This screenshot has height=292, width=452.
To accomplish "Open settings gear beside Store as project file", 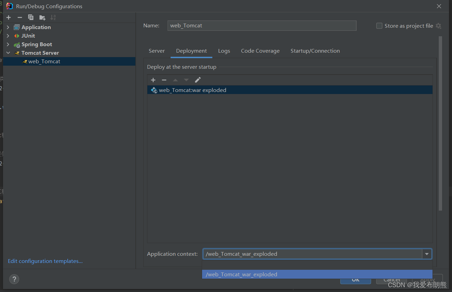I will pyautogui.click(x=439, y=26).
